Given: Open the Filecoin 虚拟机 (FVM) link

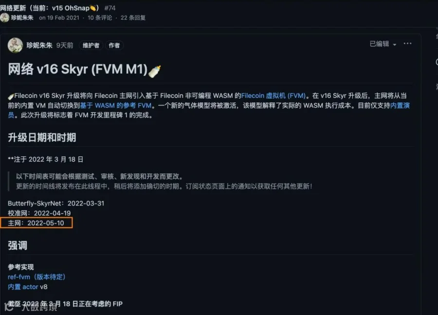Looking at the screenshot, I should tap(273, 95).
